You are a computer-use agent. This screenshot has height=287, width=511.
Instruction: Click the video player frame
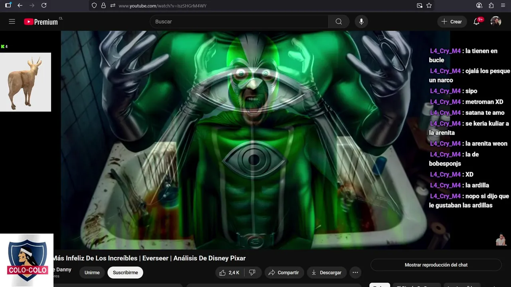(x=255, y=140)
